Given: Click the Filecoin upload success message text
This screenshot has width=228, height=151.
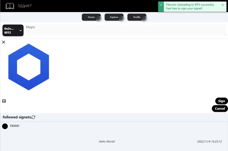Looking at the screenshot, I should coord(190,7).
